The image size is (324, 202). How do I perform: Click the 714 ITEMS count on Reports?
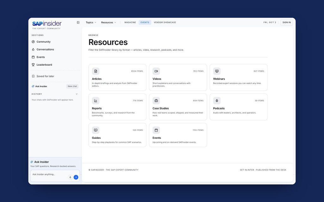click(x=138, y=101)
